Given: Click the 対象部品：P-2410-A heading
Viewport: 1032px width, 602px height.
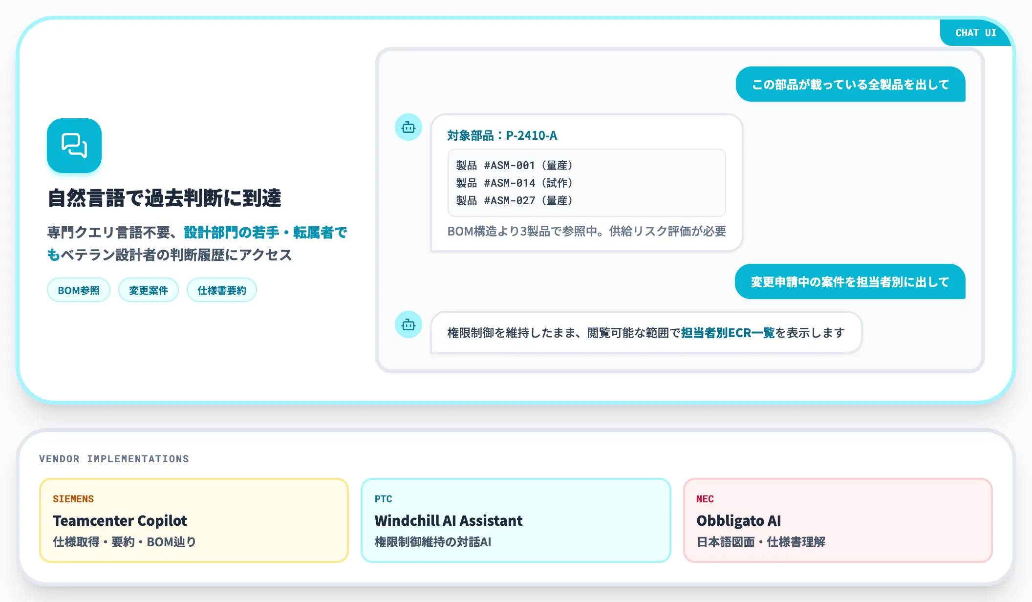Looking at the screenshot, I should (502, 135).
